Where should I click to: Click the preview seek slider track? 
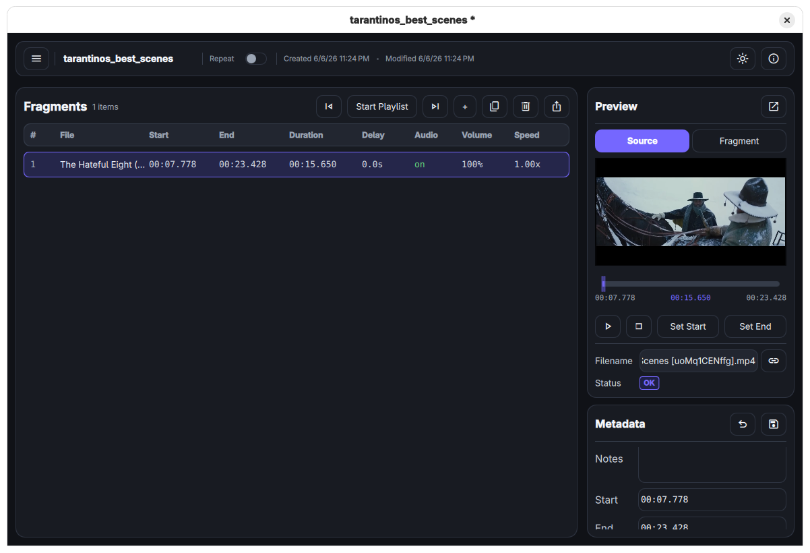(691, 284)
